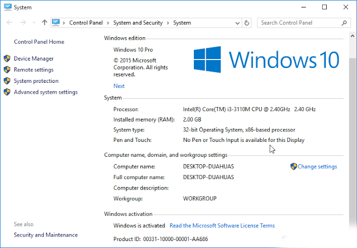Select the WORKGROUP value

[200, 198]
